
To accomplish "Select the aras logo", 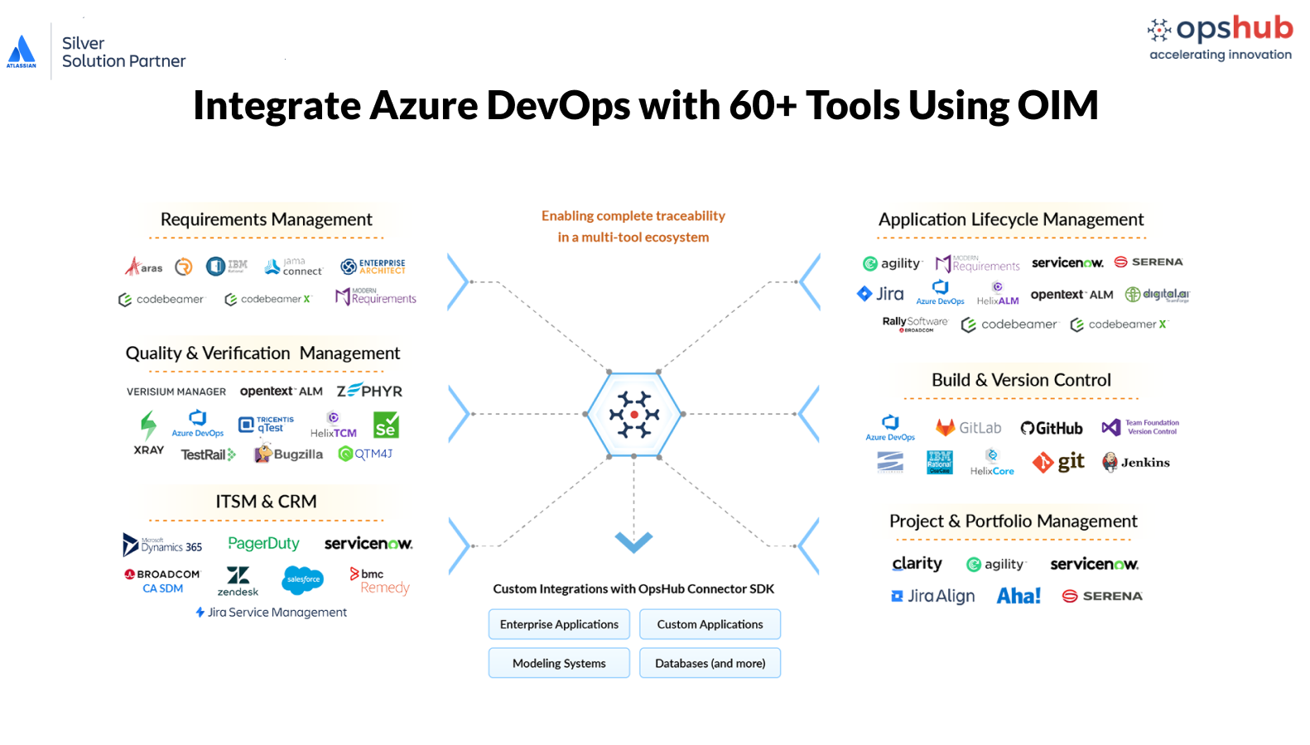I will tap(143, 267).
